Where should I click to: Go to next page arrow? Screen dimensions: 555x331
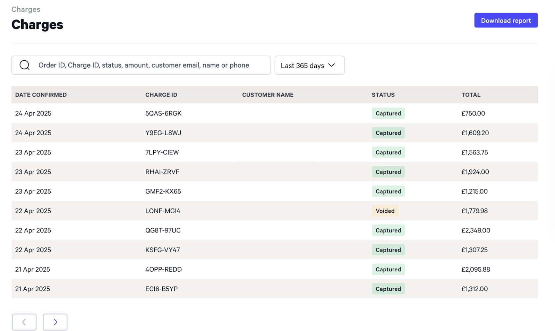[55, 322]
